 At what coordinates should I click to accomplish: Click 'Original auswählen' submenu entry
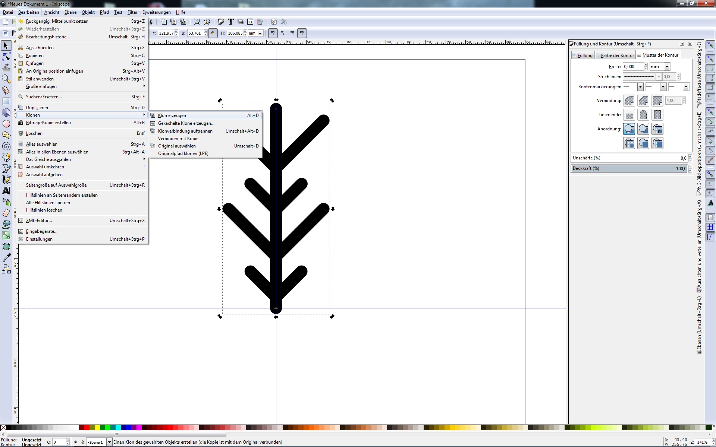pos(177,146)
